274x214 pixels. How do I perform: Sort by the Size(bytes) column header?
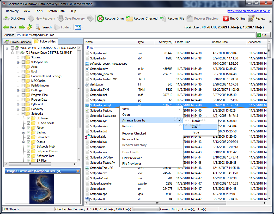tap(164, 42)
